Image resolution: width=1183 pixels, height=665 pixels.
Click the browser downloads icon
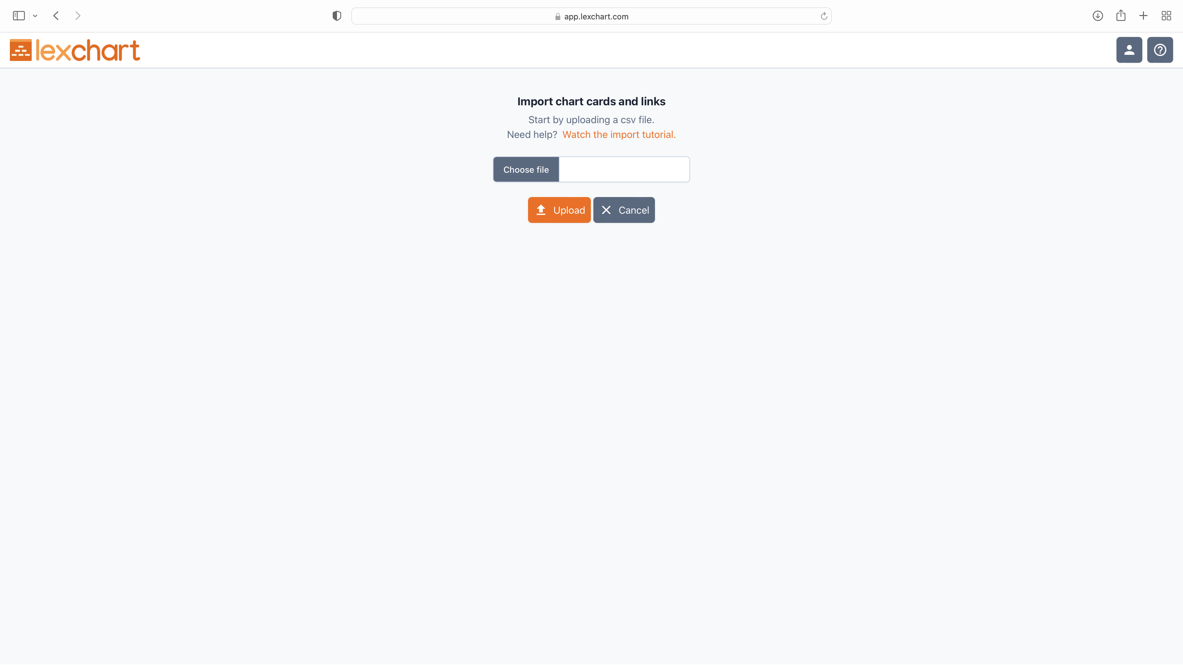point(1098,15)
